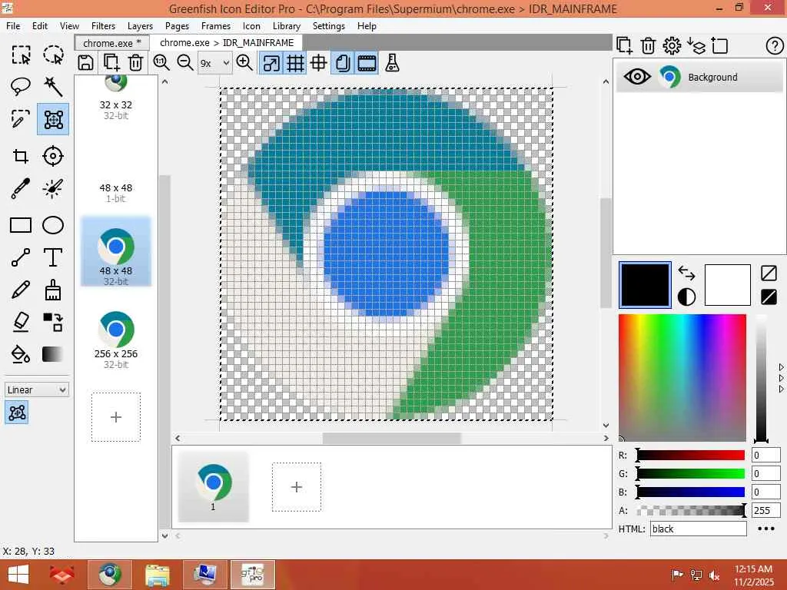Image resolution: width=787 pixels, height=590 pixels.
Task: Pick the magic wand tool
Action: click(x=53, y=86)
